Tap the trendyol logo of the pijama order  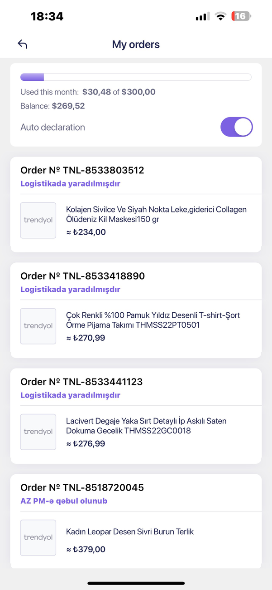(x=38, y=326)
